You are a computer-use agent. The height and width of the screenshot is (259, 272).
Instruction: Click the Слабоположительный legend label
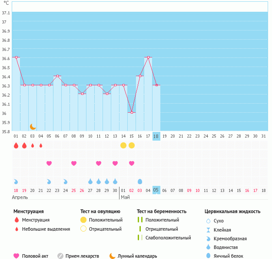pos(168,238)
